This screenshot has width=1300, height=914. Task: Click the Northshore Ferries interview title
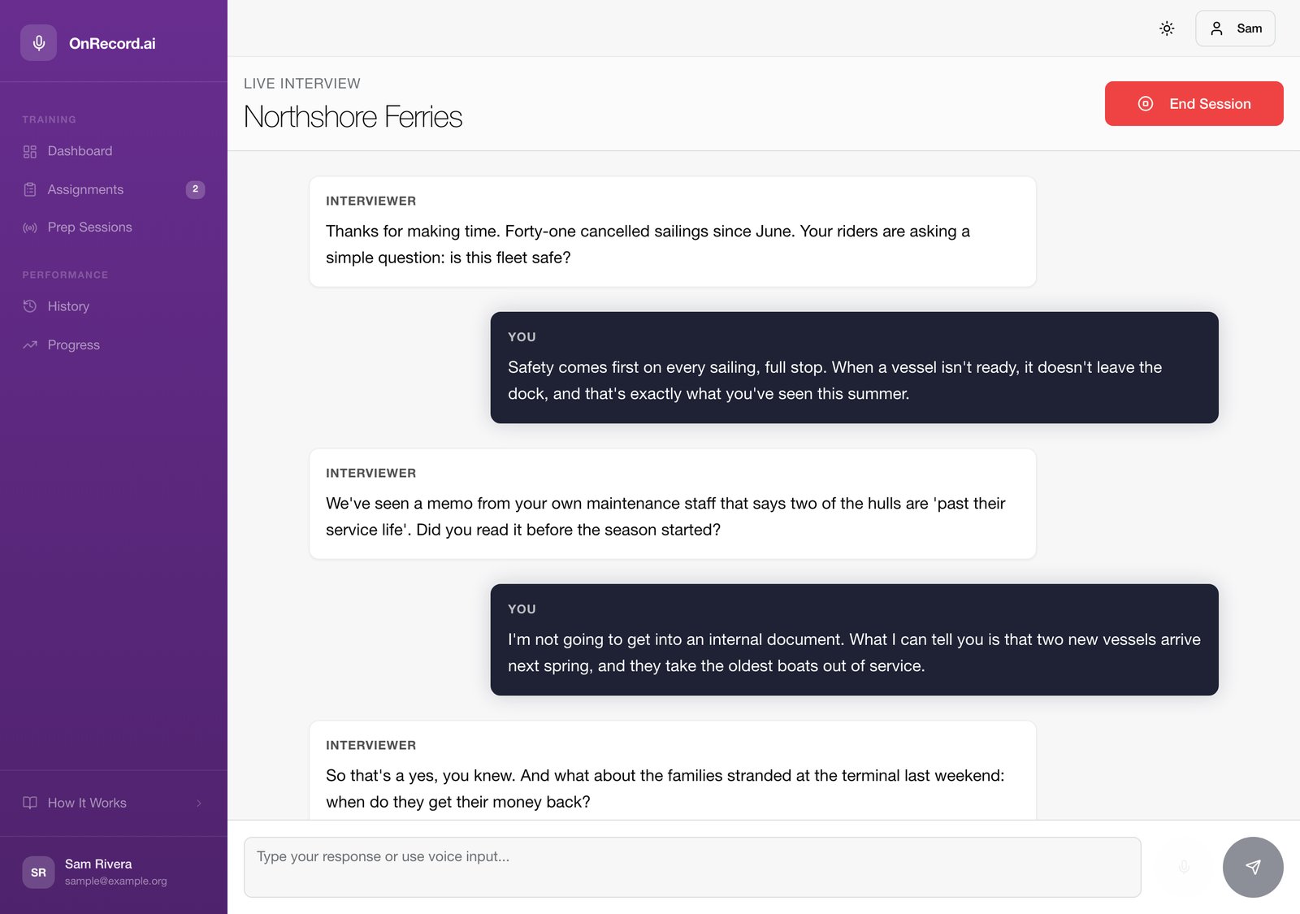click(353, 117)
